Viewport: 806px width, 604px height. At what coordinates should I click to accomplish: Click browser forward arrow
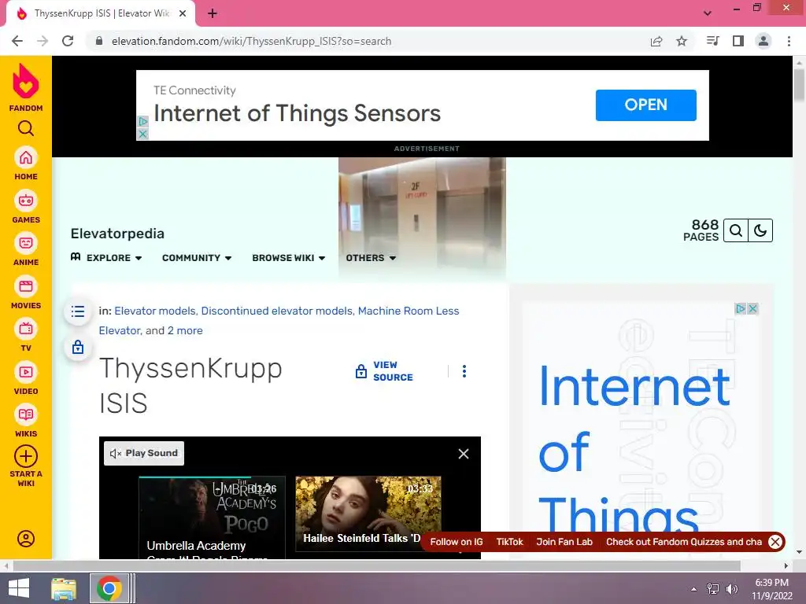43,41
